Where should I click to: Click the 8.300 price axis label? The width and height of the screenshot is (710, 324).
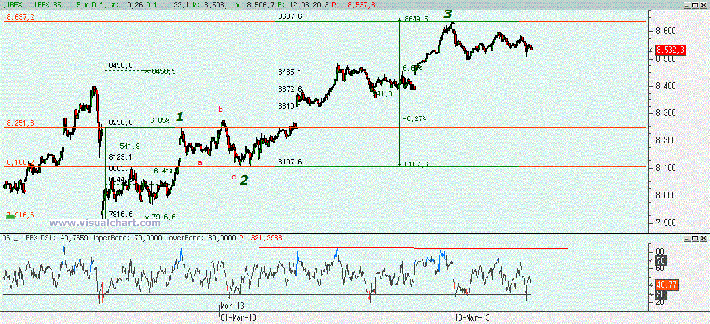666,113
